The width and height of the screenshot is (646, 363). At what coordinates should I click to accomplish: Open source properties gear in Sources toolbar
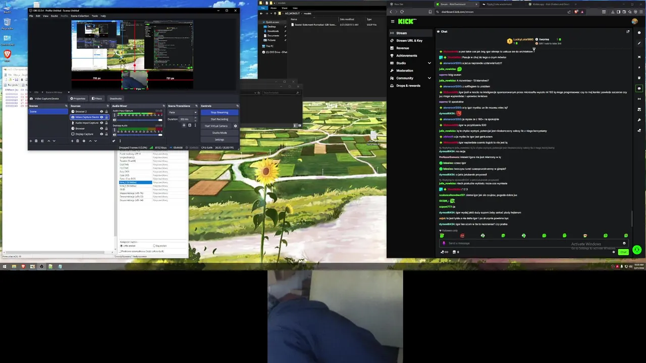[x=84, y=141]
